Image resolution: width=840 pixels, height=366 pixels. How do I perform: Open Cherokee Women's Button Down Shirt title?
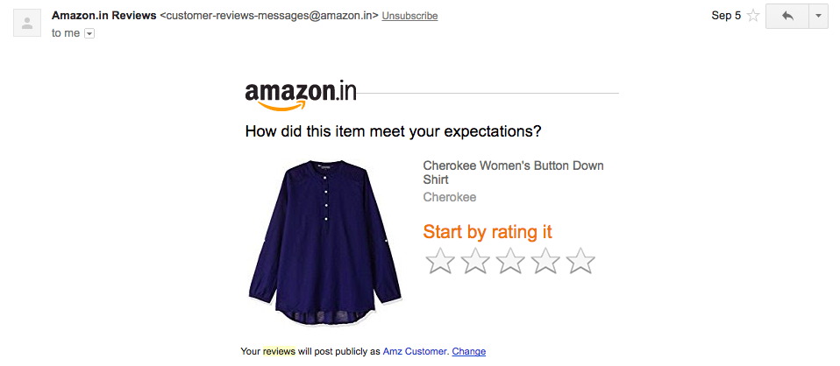tap(513, 172)
